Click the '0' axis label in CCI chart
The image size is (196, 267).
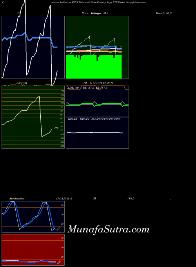[x=61, y=119]
